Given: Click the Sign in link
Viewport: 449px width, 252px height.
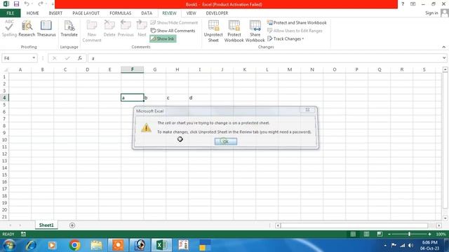Looking at the screenshot, I should coord(431,13).
